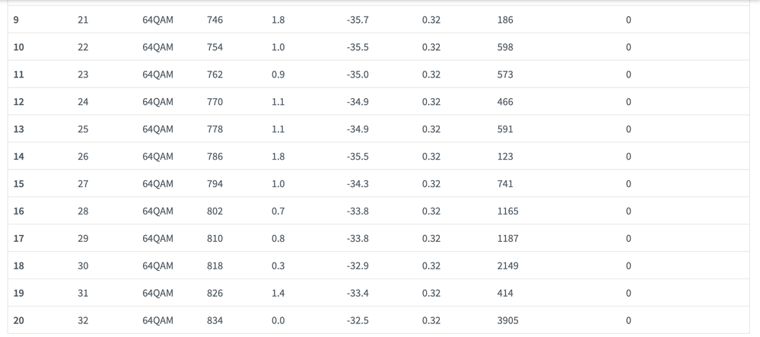
Task: Select correctable count 741
Action: pos(505,184)
